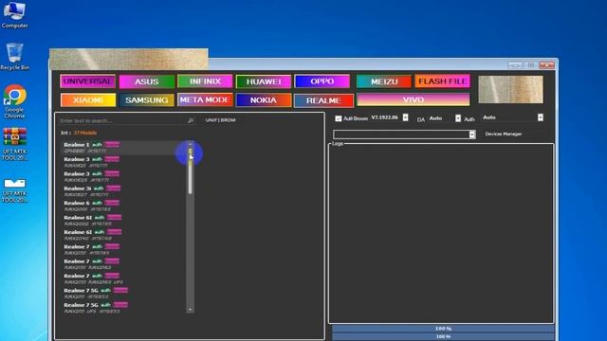This screenshot has width=607, height=341.
Task: Select the Realme 7 RMX2163 UFS entry
Action: point(123,278)
